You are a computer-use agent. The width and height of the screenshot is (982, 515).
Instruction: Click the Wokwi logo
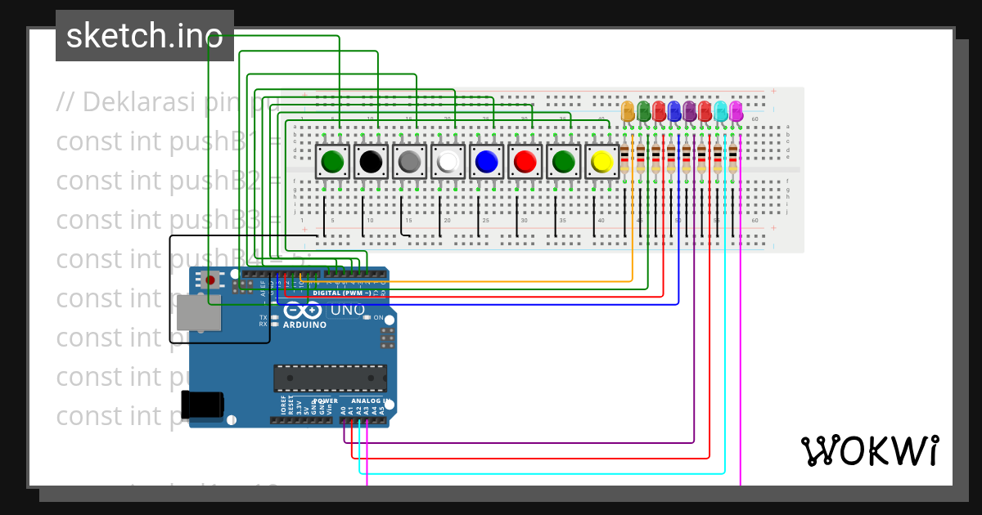(869, 450)
